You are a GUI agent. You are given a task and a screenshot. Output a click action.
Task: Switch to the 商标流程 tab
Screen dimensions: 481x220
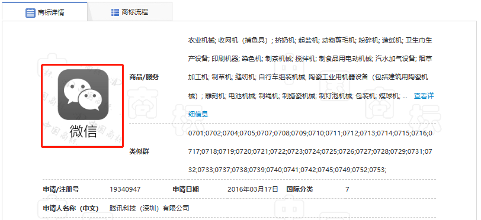(130, 12)
